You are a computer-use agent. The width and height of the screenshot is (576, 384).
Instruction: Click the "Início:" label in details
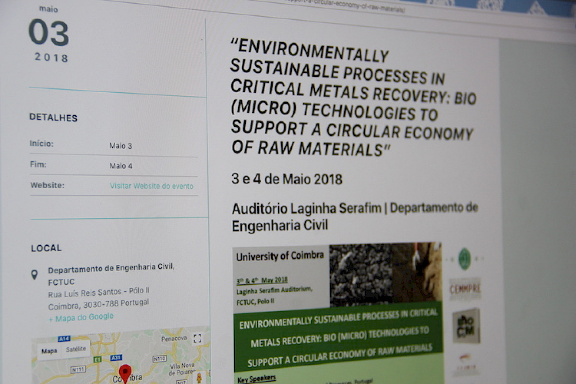pos(42,144)
